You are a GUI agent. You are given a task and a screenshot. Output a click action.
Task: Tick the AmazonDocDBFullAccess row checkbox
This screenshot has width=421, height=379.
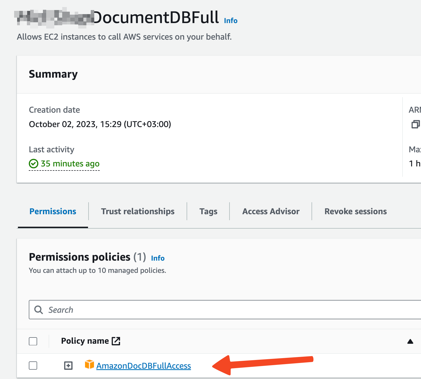pyautogui.click(x=33, y=366)
